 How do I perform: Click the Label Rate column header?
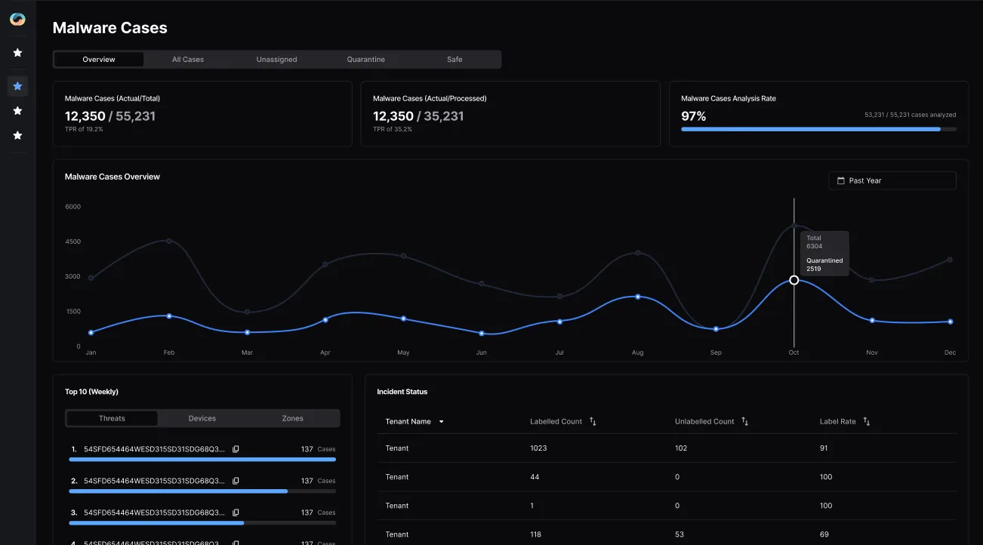838,421
